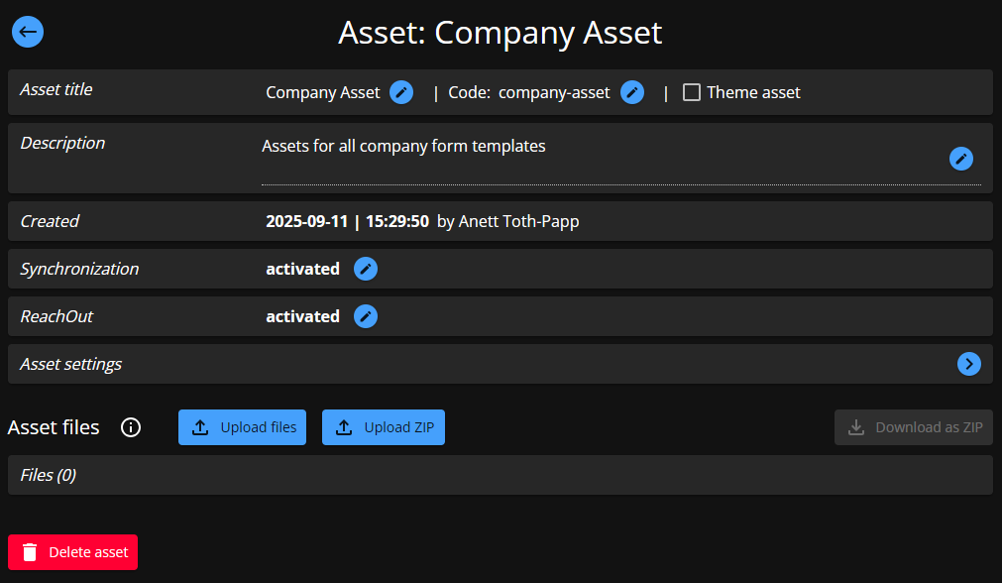The height and width of the screenshot is (583, 1002).
Task: Upload files to the asset
Action: coord(243,427)
